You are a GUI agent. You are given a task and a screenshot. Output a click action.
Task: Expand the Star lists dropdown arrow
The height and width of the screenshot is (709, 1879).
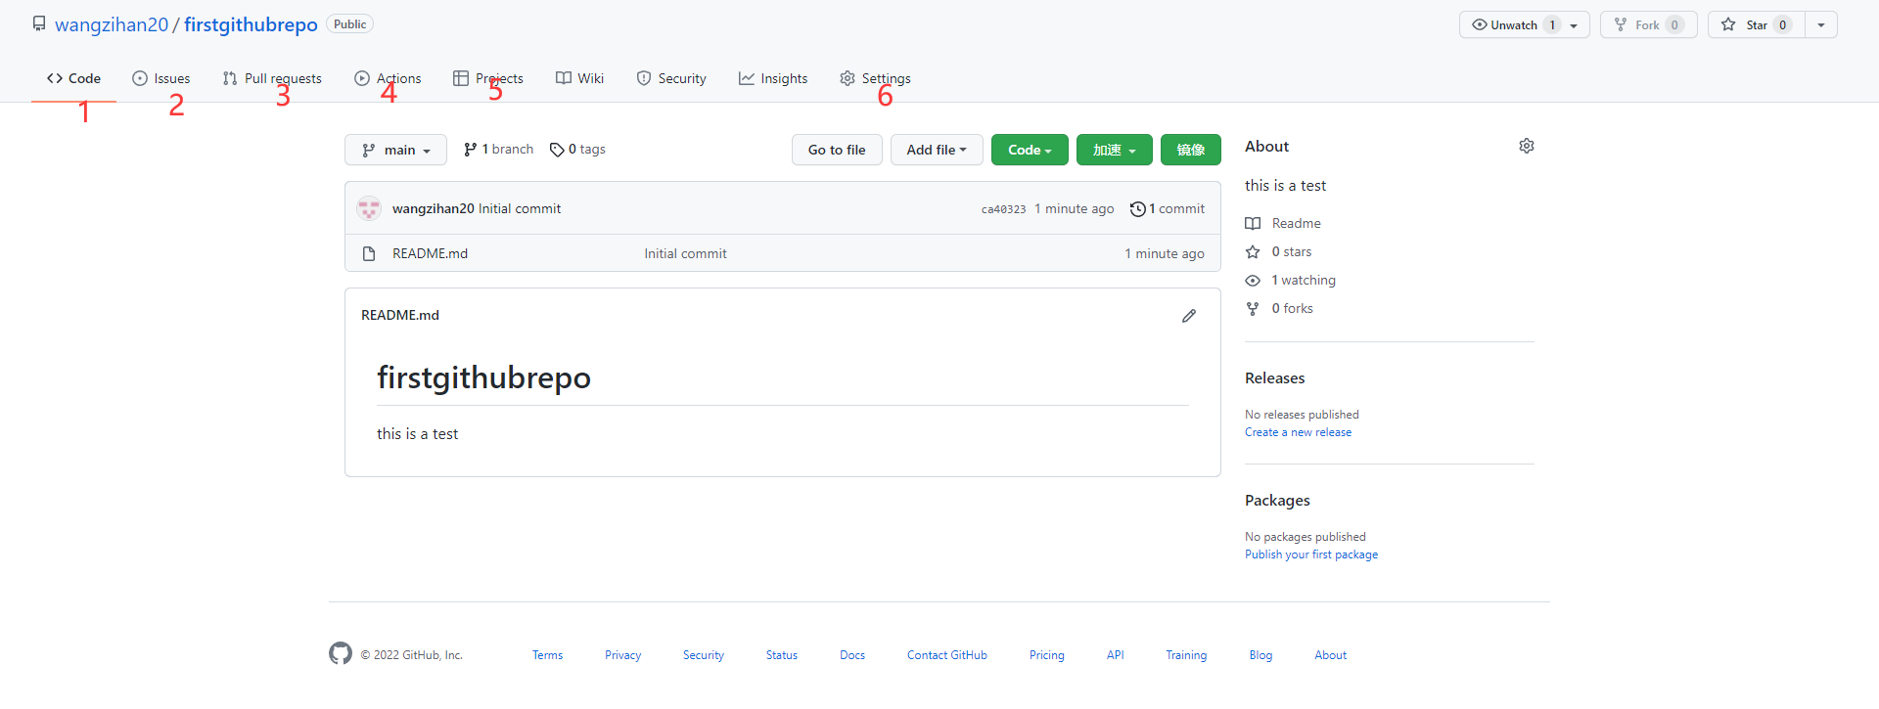click(1821, 25)
